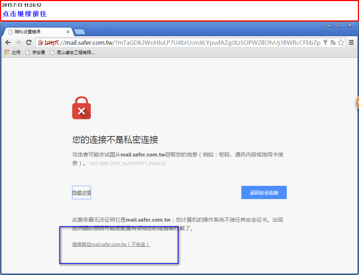The image size is (359, 275).
Task: Click the translate page icon
Action: pos(333,42)
